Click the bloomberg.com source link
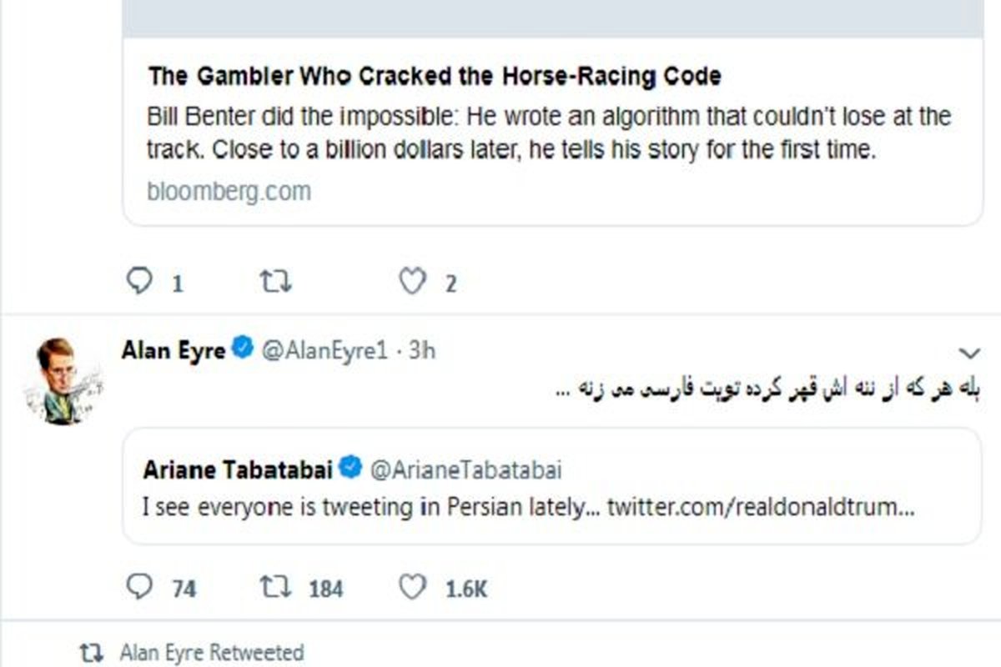The image size is (1001, 667). [229, 191]
